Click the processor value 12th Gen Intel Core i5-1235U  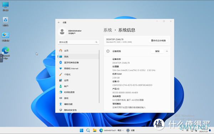(x=134, y=70)
